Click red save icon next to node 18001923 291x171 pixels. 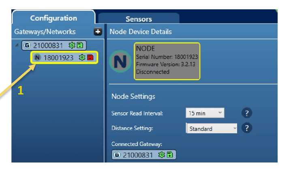[90, 58]
